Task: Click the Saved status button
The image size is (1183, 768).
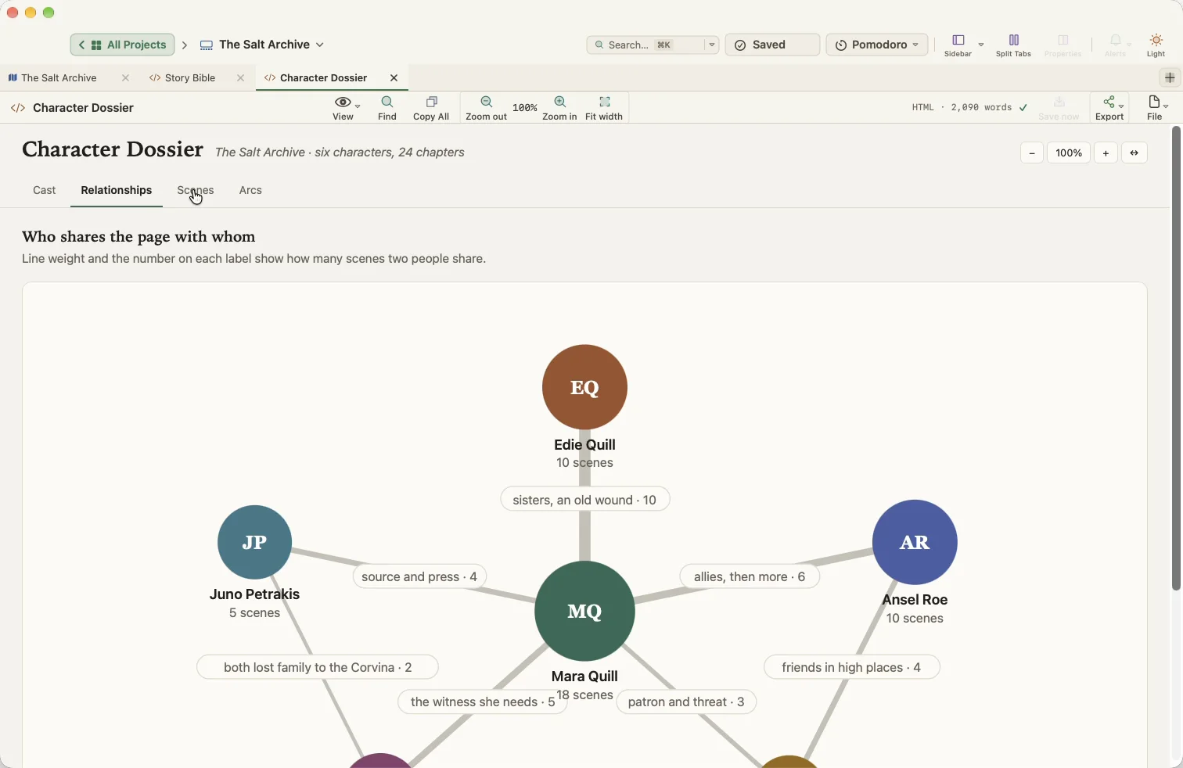Action: [x=772, y=45]
